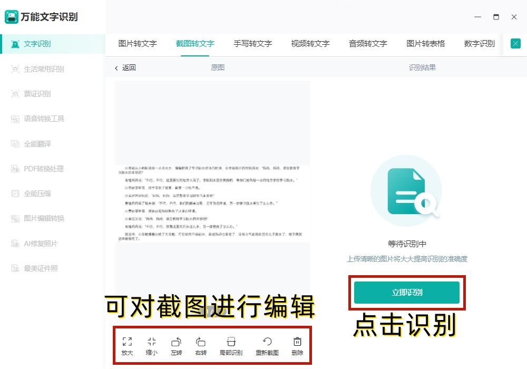Screen dimensions: 527x369
Task: Click the 语音转换工具 sidebar icon
Action: point(15,119)
